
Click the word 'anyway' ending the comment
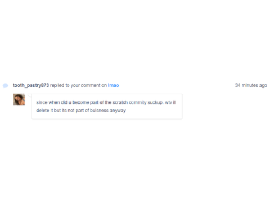[118, 111]
